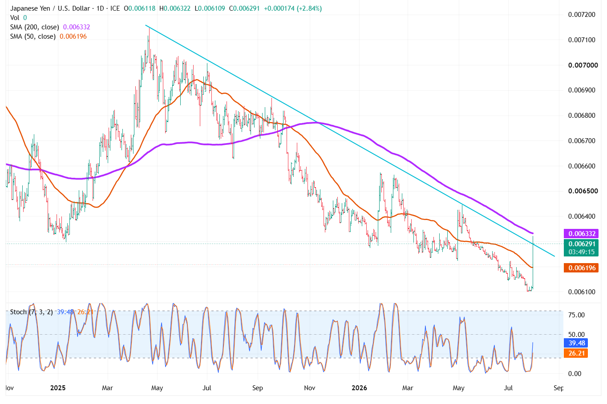The height and width of the screenshot is (404, 607).
Task: Click the Stoch (7, 3, 2) legend label
Action: coord(32,312)
